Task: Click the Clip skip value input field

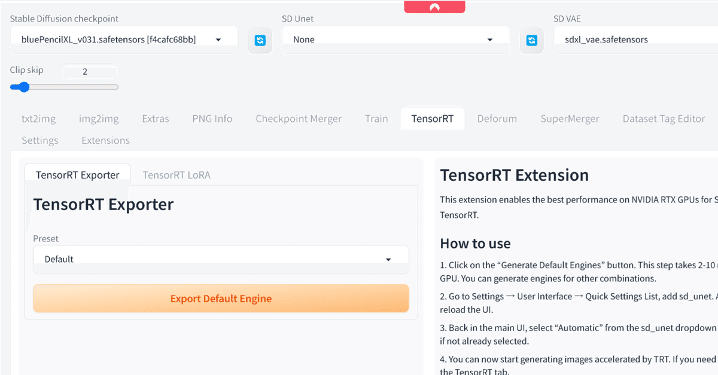Action: (x=90, y=72)
